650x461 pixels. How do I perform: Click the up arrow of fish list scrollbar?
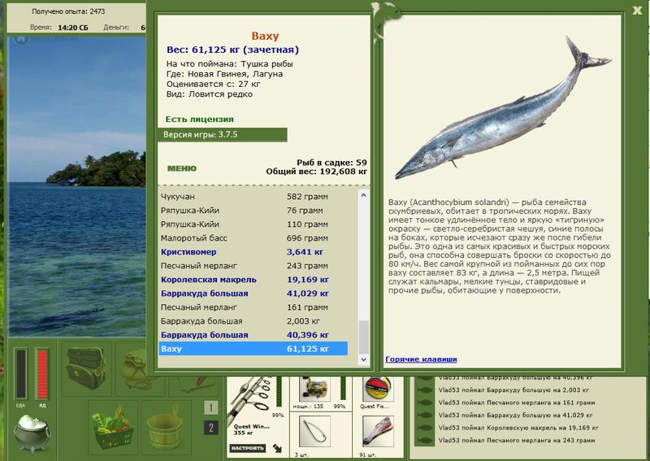(x=363, y=195)
